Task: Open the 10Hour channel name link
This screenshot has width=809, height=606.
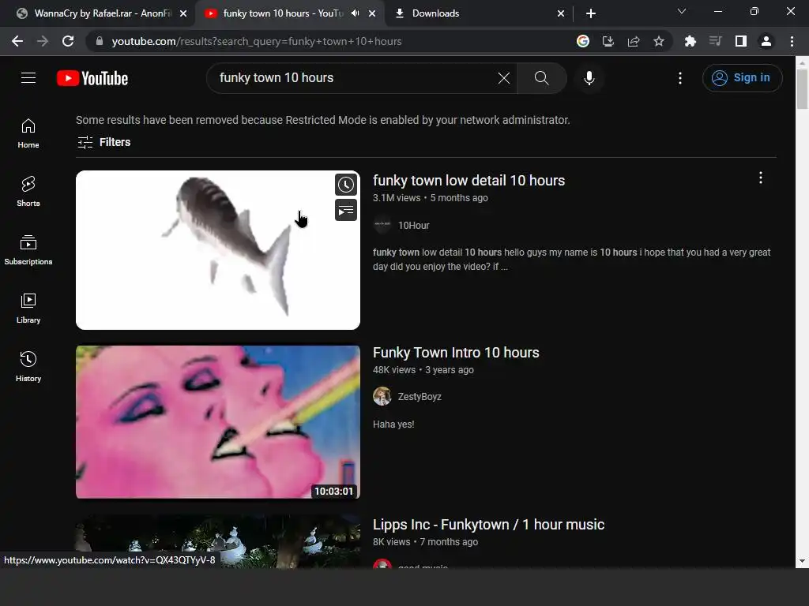Action: (414, 225)
